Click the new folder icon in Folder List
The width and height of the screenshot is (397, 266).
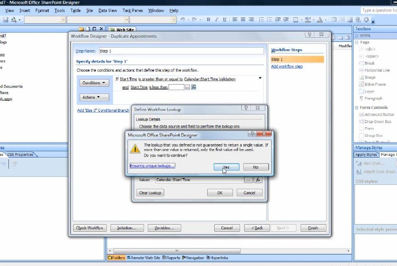coord(81,29)
